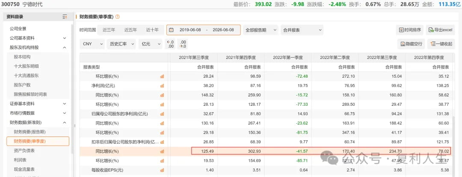
Task: Click the 报表类型 row label
Action: [x=92, y=67]
